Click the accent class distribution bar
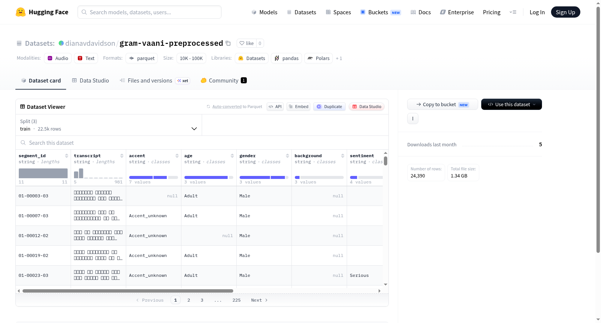 154,177
